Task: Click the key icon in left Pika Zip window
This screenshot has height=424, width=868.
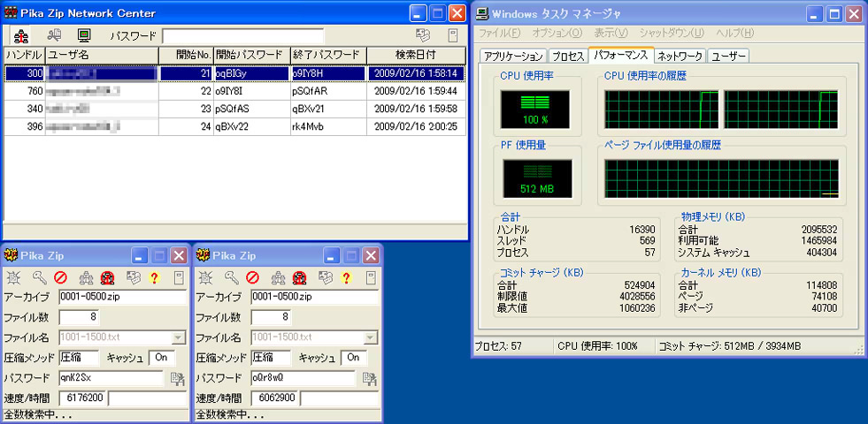Action: pos(39,278)
